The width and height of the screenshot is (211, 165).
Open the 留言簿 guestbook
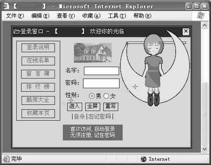[x=38, y=74]
